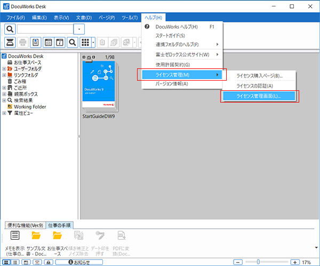
Task: Click the zoom out minus button
Action: coord(238,262)
